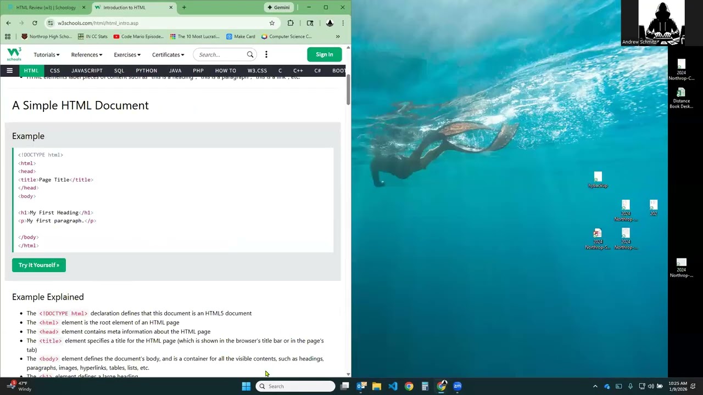Image resolution: width=703 pixels, height=395 pixels.
Task: Click the W3Schools logo
Action: [x=14, y=54]
